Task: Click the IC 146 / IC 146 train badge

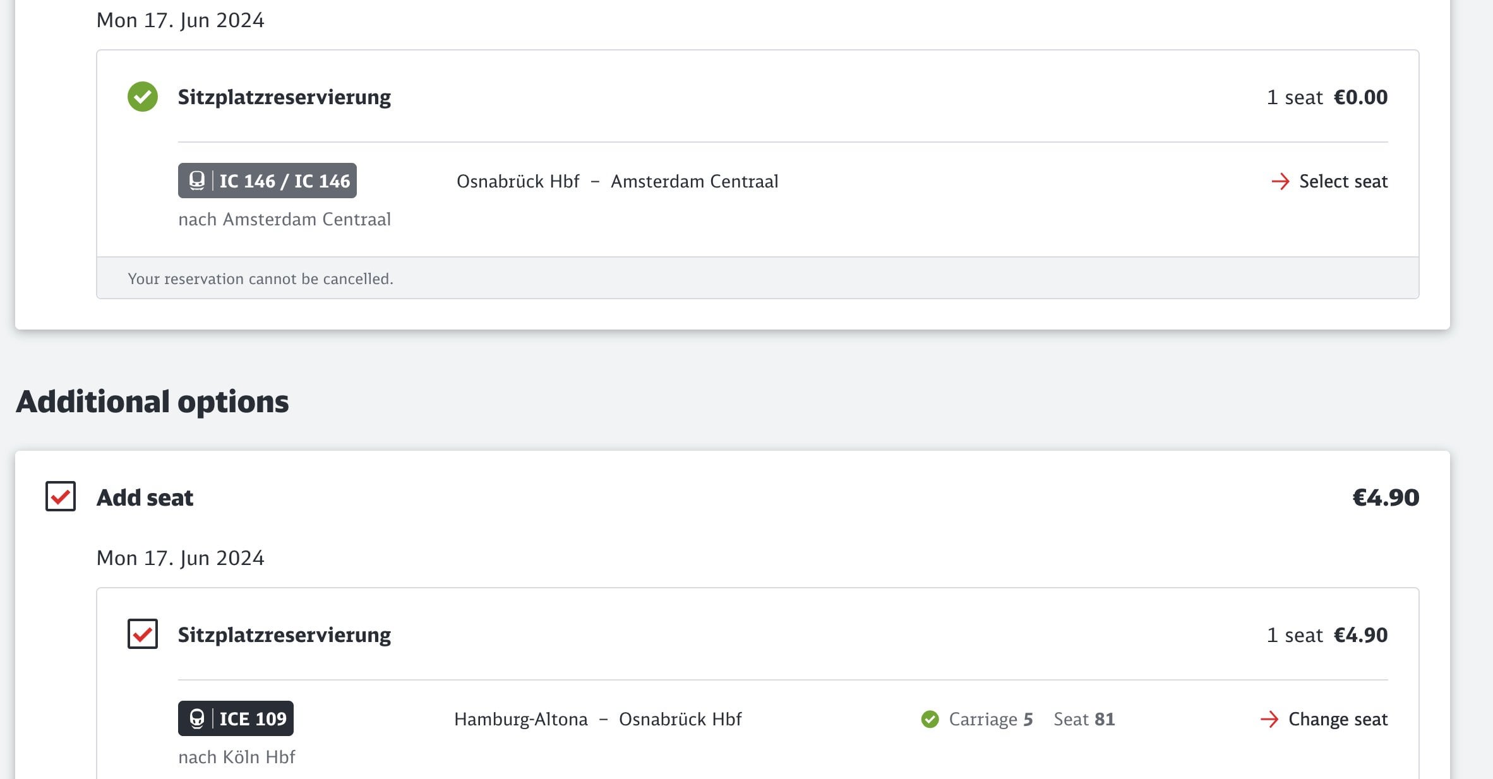Action: tap(267, 181)
